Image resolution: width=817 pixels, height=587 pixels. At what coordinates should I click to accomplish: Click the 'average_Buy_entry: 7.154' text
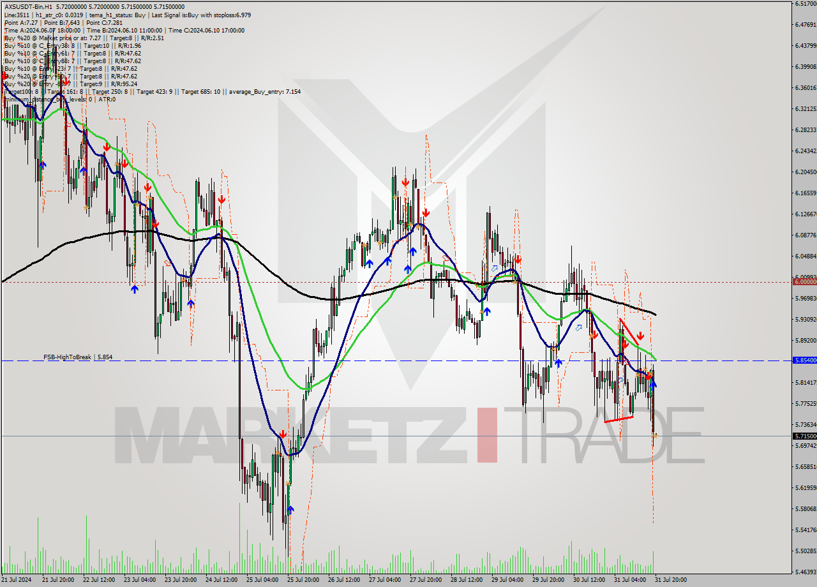[x=264, y=91]
